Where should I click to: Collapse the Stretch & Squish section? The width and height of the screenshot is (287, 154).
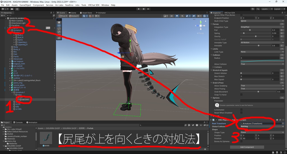pos(211,70)
